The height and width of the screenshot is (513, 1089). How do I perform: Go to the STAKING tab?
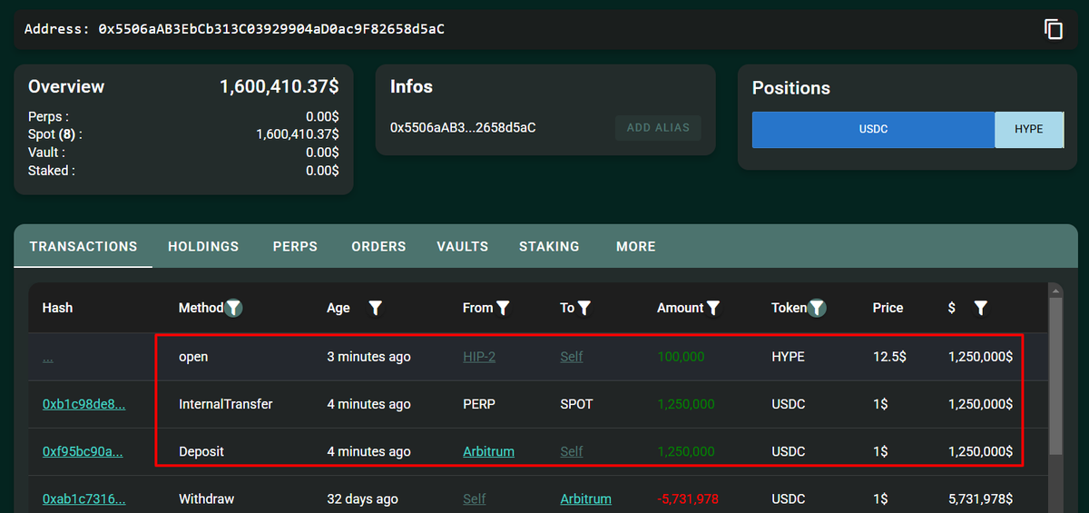(549, 246)
